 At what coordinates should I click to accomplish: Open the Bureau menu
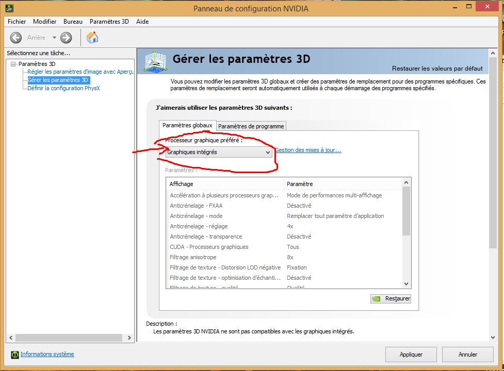click(73, 22)
